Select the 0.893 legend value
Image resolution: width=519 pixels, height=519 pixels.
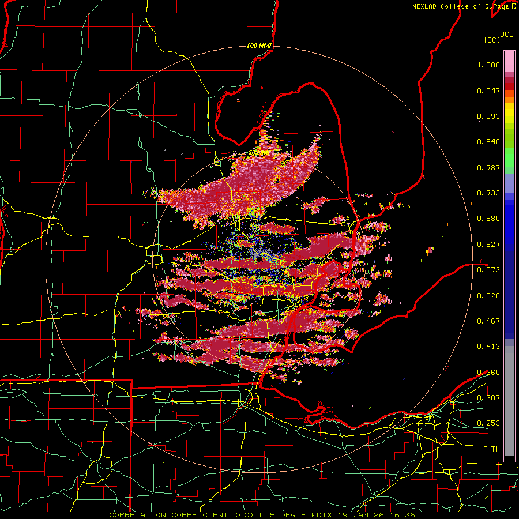coord(488,116)
